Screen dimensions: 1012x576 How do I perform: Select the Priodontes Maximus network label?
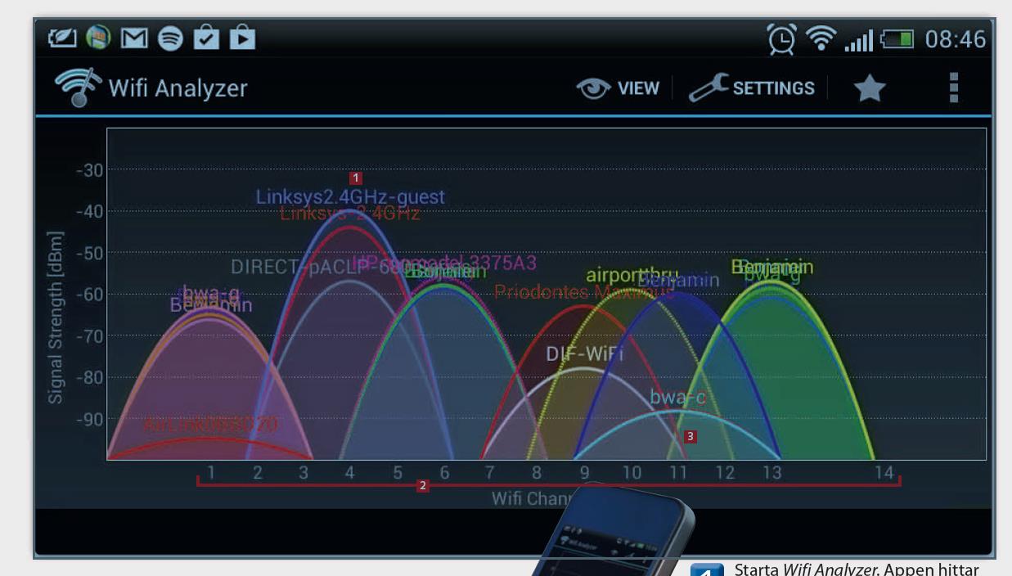tap(584, 292)
